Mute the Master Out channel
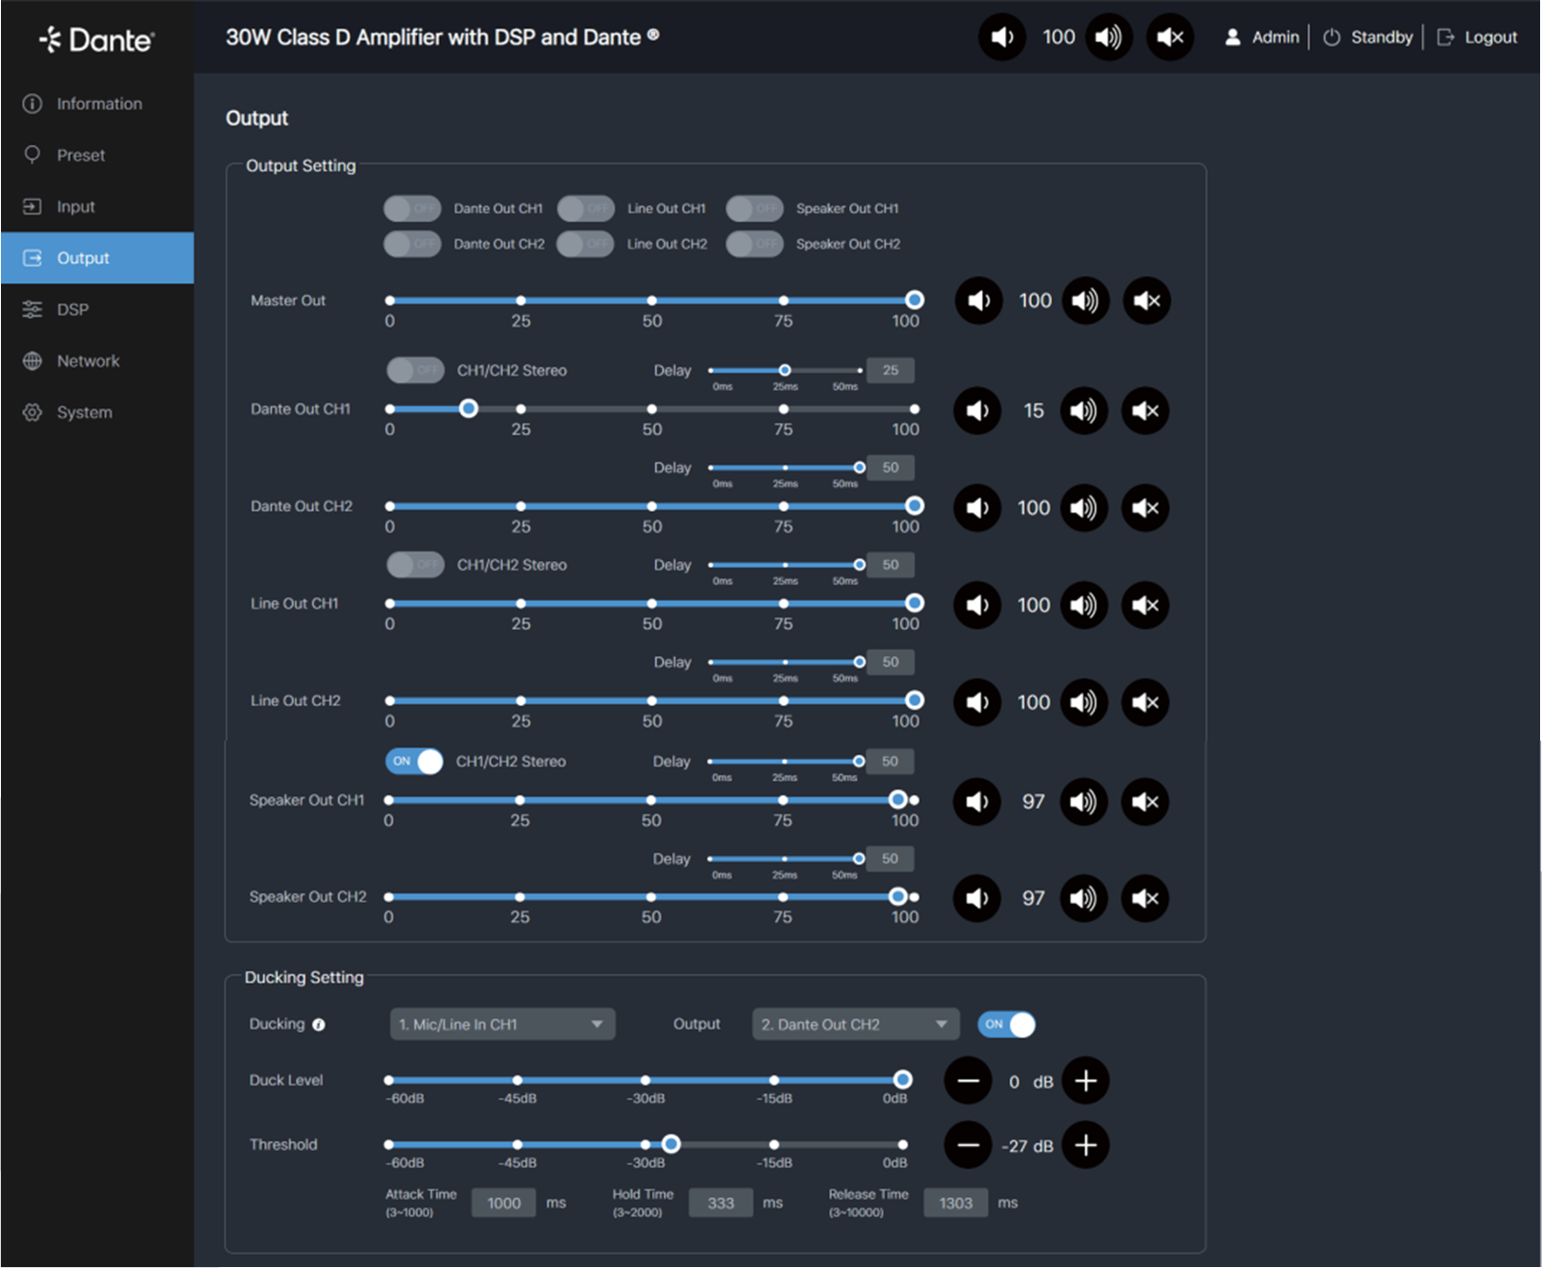 [1146, 301]
